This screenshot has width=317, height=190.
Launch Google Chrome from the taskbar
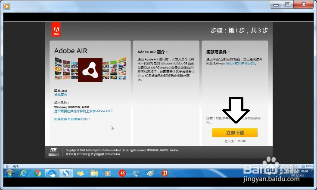click(37, 173)
